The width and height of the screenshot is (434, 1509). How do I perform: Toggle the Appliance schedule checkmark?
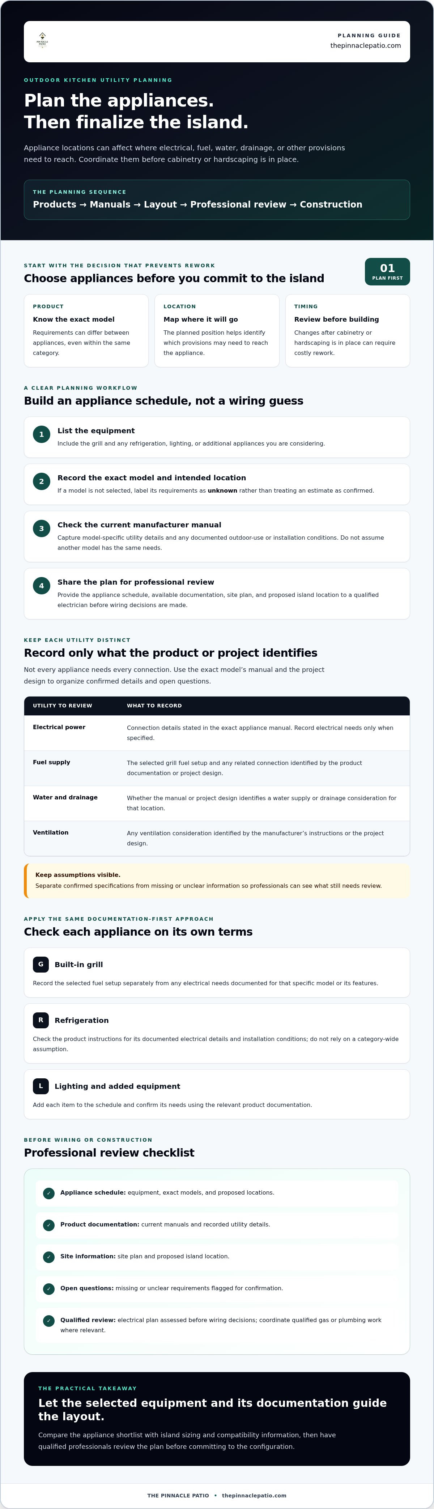pyautogui.click(x=49, y=1193)
